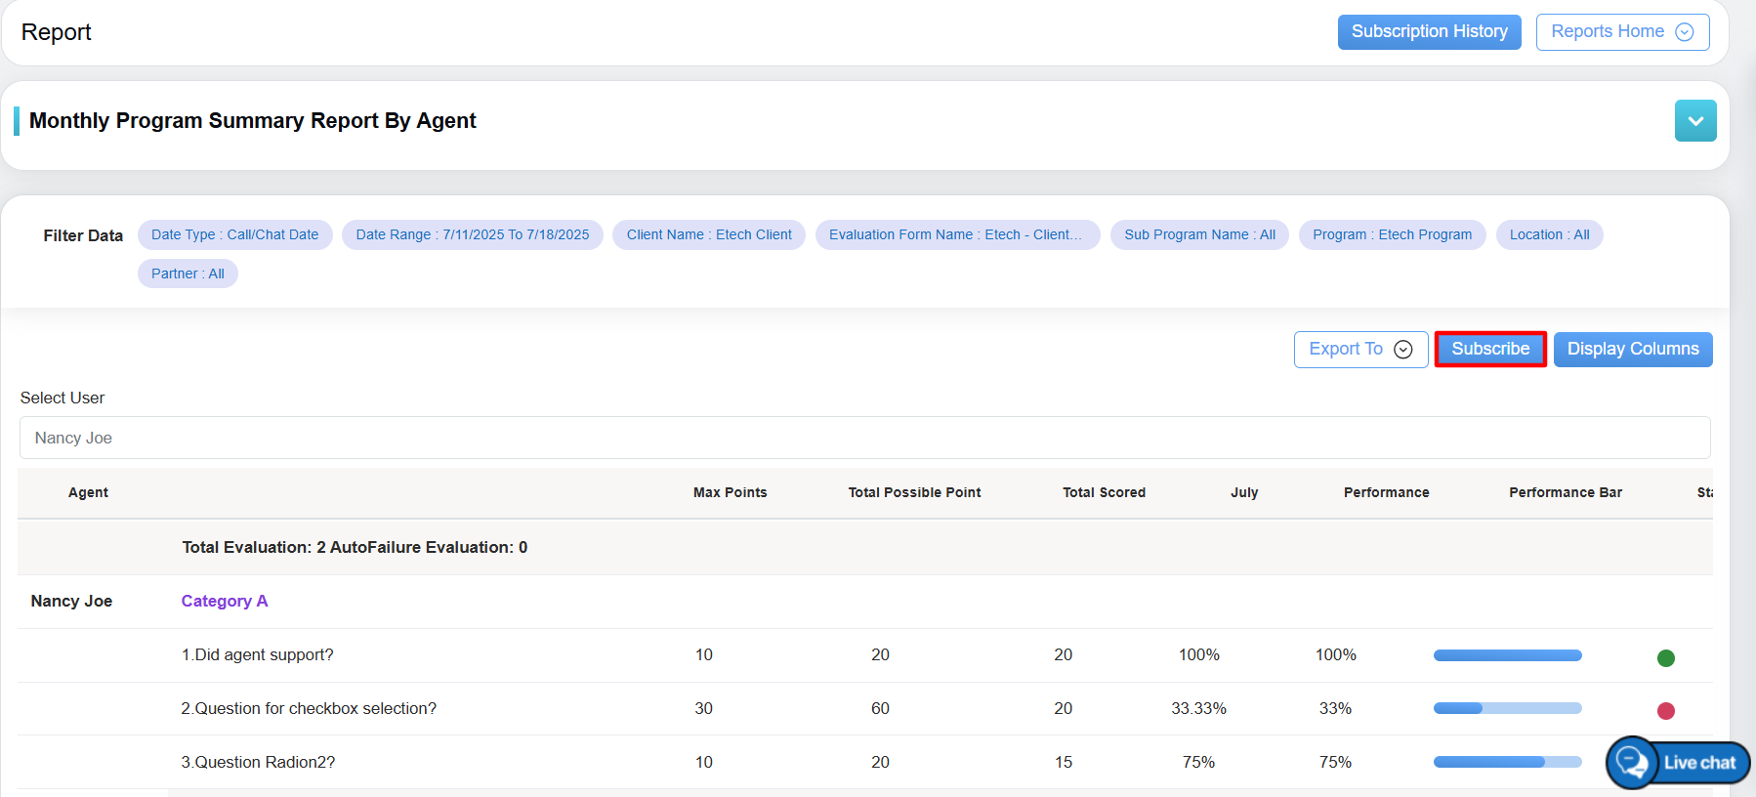Click the Question Radion2 performance bar
This screenshot has height=797, width=1756.
point(1507,762)
